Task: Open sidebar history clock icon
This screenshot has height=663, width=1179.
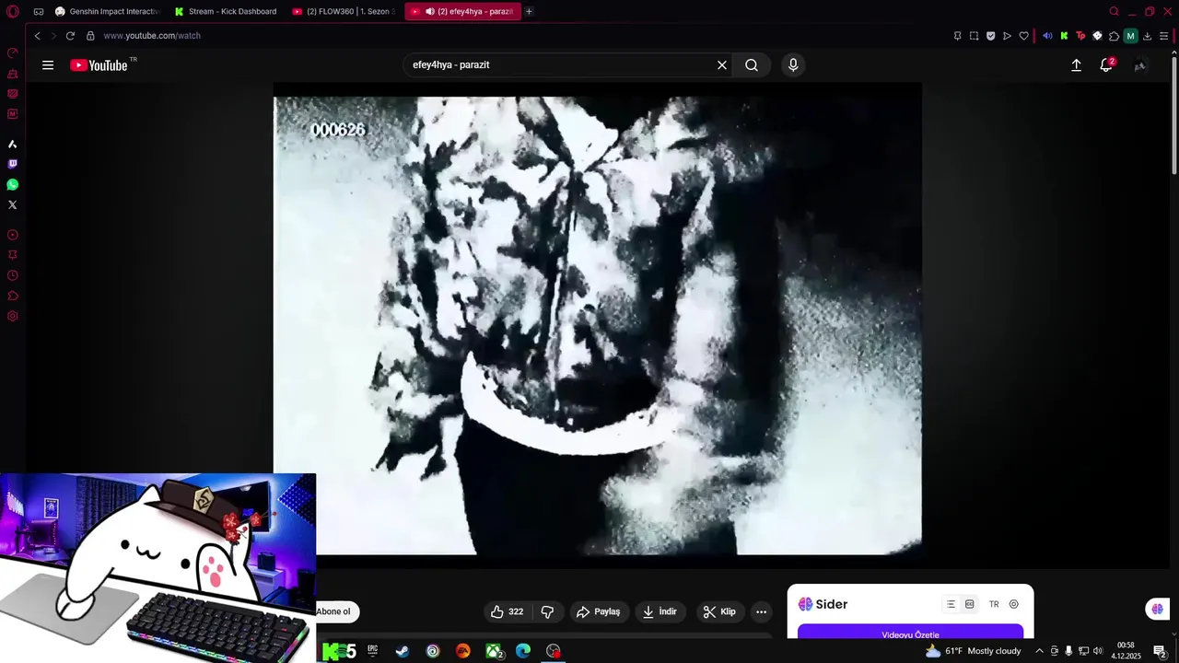Action: pyautogui.click(x=13, y=275)
